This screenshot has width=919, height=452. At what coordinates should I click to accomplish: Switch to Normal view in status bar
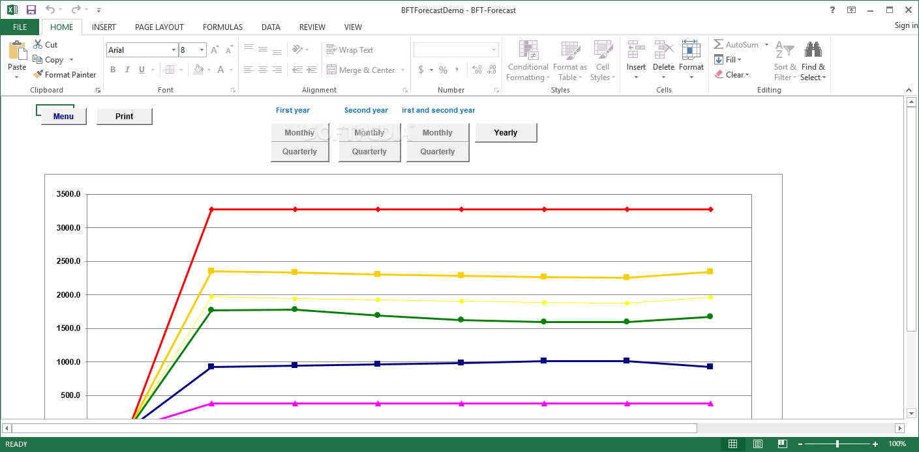click(x=732, y=444)
